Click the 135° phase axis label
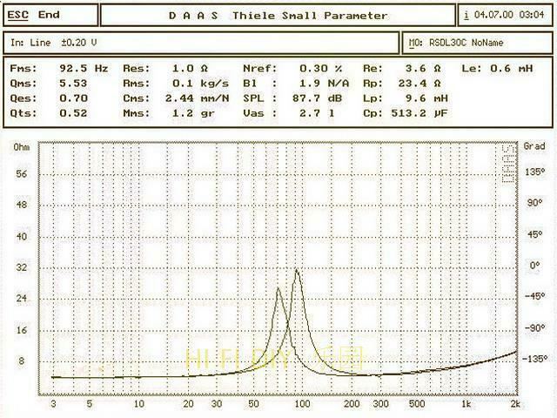The width and height of the screenshot is (557, 418). pyautogui.click(x=535, y=172)
